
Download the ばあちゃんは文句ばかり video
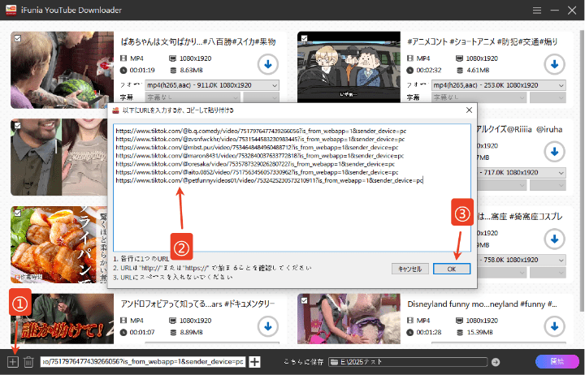point(268,64)
